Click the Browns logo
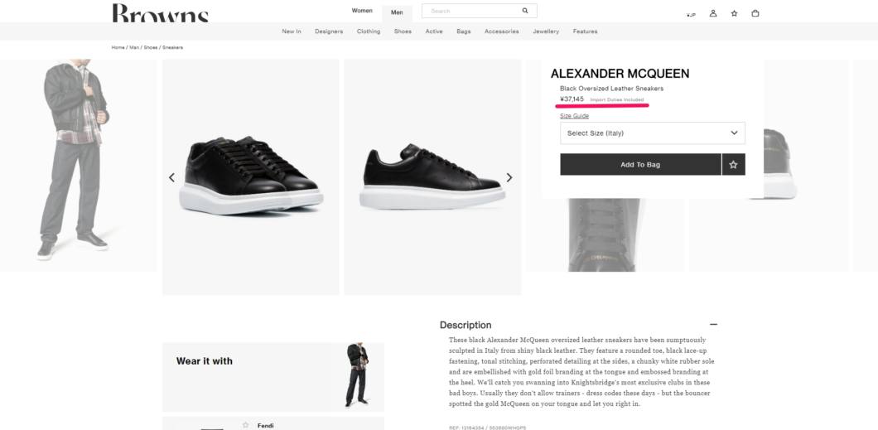Screen dimensions: 878x430 (160, 13)
